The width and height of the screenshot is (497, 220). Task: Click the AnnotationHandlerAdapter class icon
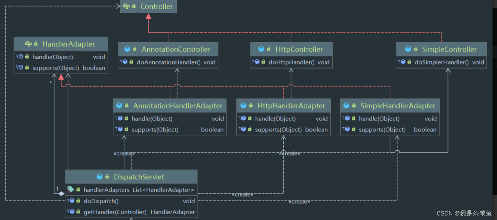pos(119,106)
